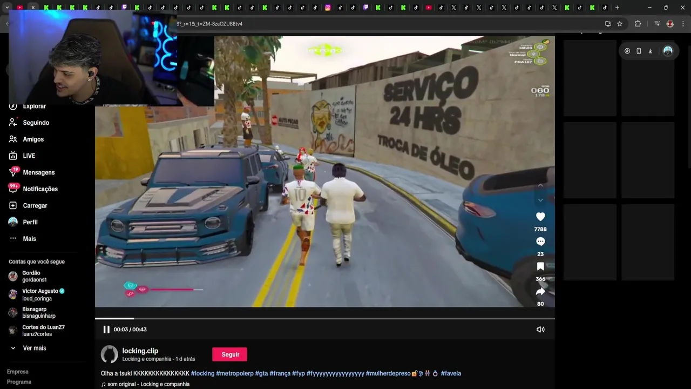Click the Programa footer link
This screenshot has width=691, height=389.
tap(19, 382)
